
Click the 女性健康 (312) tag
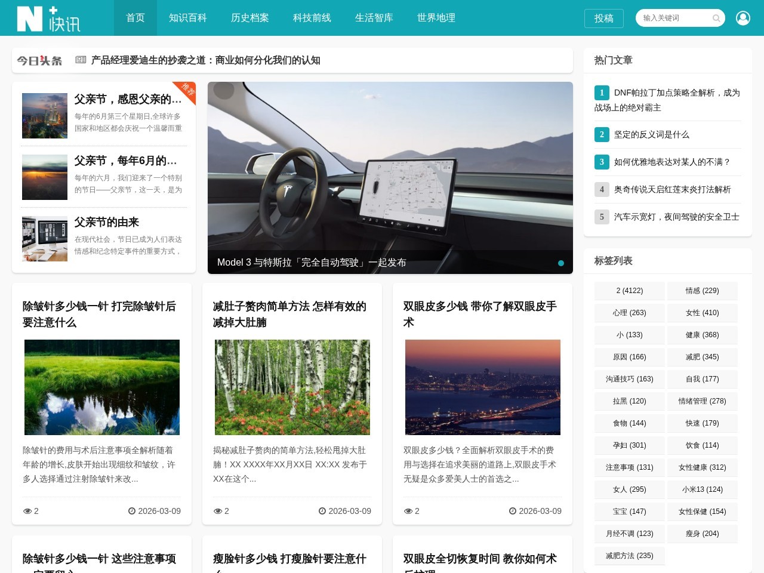click(703, 467)
